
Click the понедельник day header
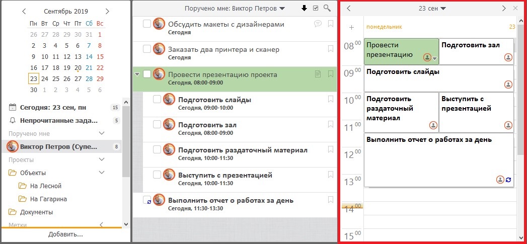click(x=384, y=27)
